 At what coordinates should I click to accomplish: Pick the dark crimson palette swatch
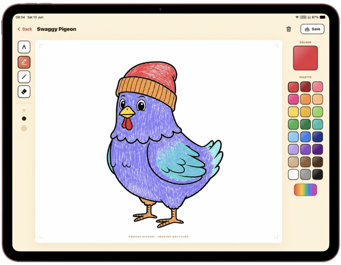click(305, 87)
